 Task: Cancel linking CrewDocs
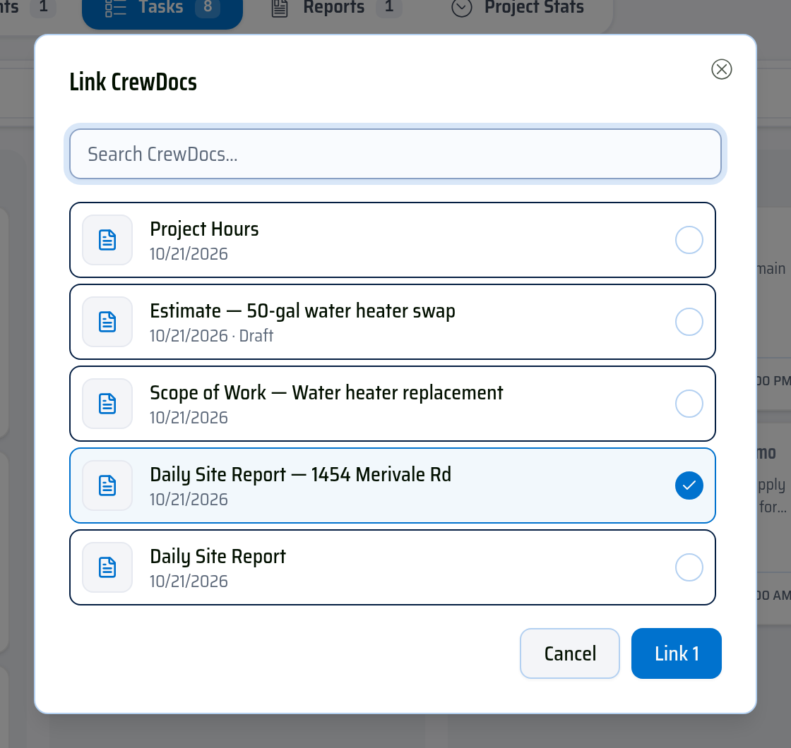pos(569,653)
